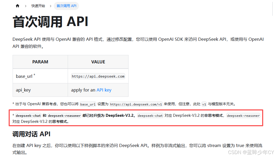Open the API key hyperlink
275x157 pixels.
click(104, 90)
